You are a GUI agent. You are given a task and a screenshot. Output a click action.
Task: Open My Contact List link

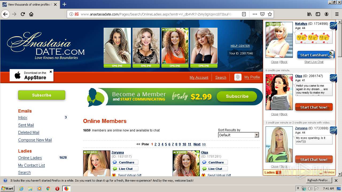[x=32, y=165]
